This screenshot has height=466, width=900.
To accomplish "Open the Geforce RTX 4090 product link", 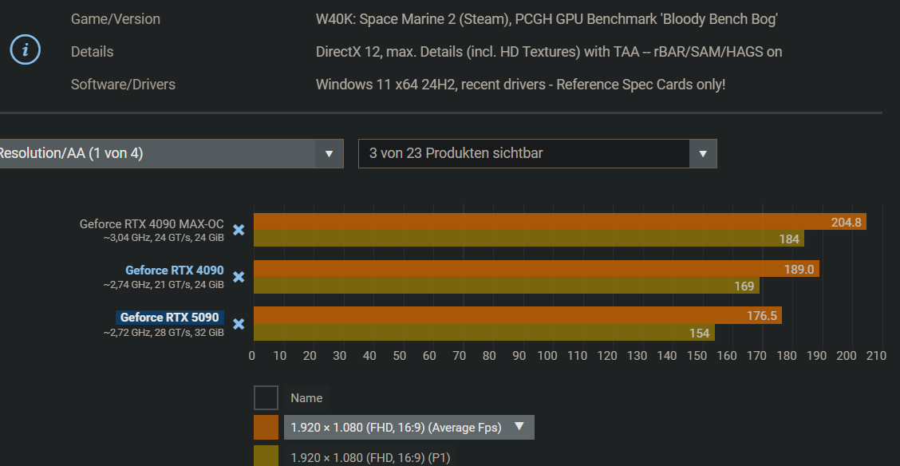I will (175, 271).
